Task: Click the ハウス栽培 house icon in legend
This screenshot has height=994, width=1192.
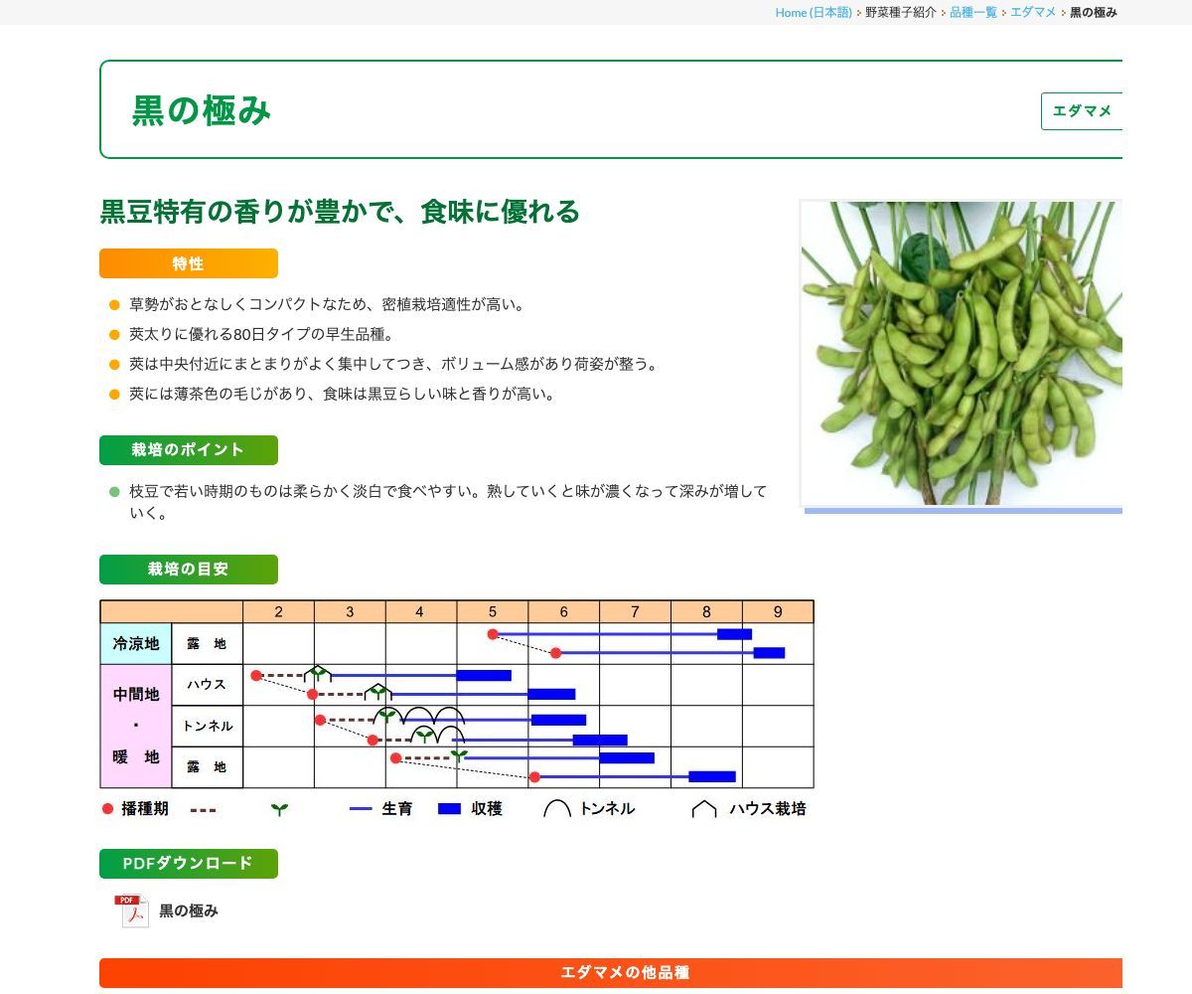Action: point(704,809)
